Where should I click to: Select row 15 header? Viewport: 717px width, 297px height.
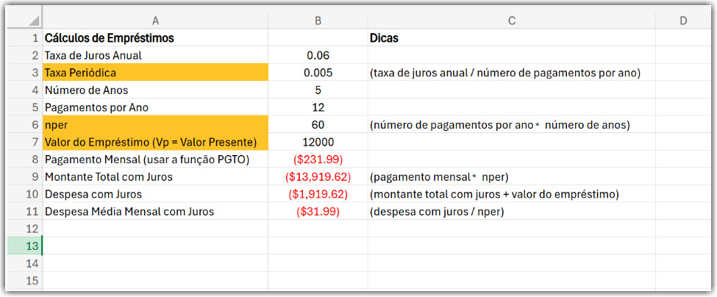pyautogui.click(x=25, y=281)
